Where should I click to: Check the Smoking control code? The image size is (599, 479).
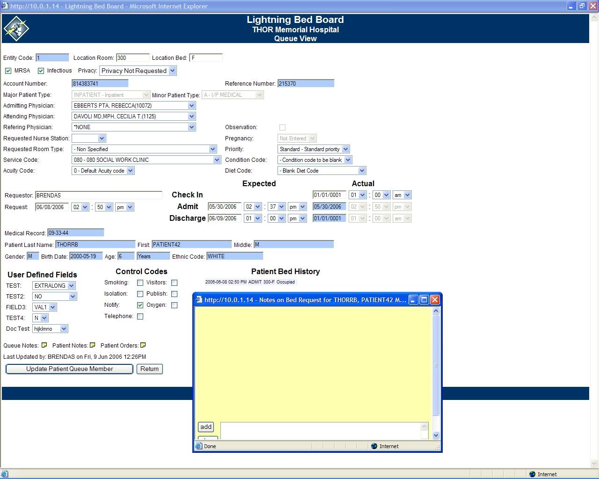coord(140,283)
